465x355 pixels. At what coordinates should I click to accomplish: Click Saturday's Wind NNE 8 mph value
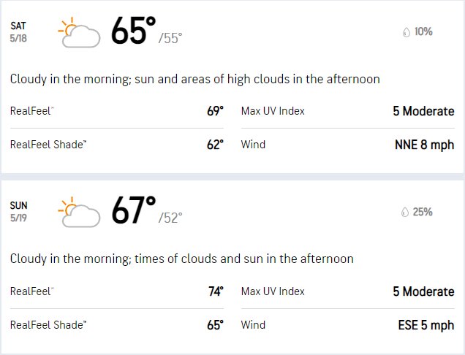click(x=424, y=145)
